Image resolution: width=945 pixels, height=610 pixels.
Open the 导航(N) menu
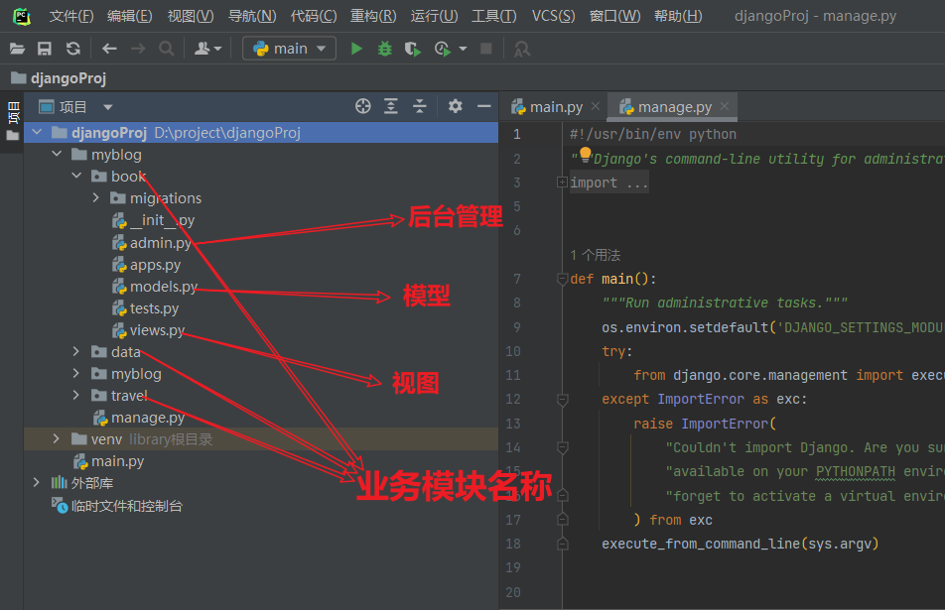(252, 16)
